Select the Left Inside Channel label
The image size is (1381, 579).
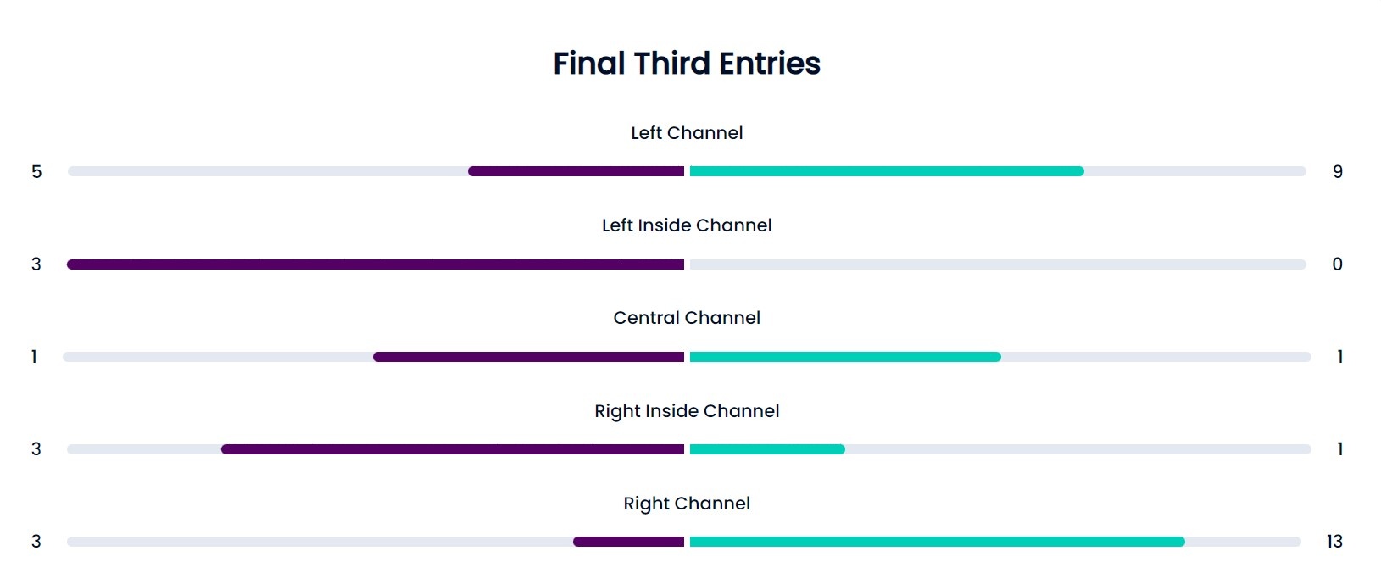pos(687,225)
